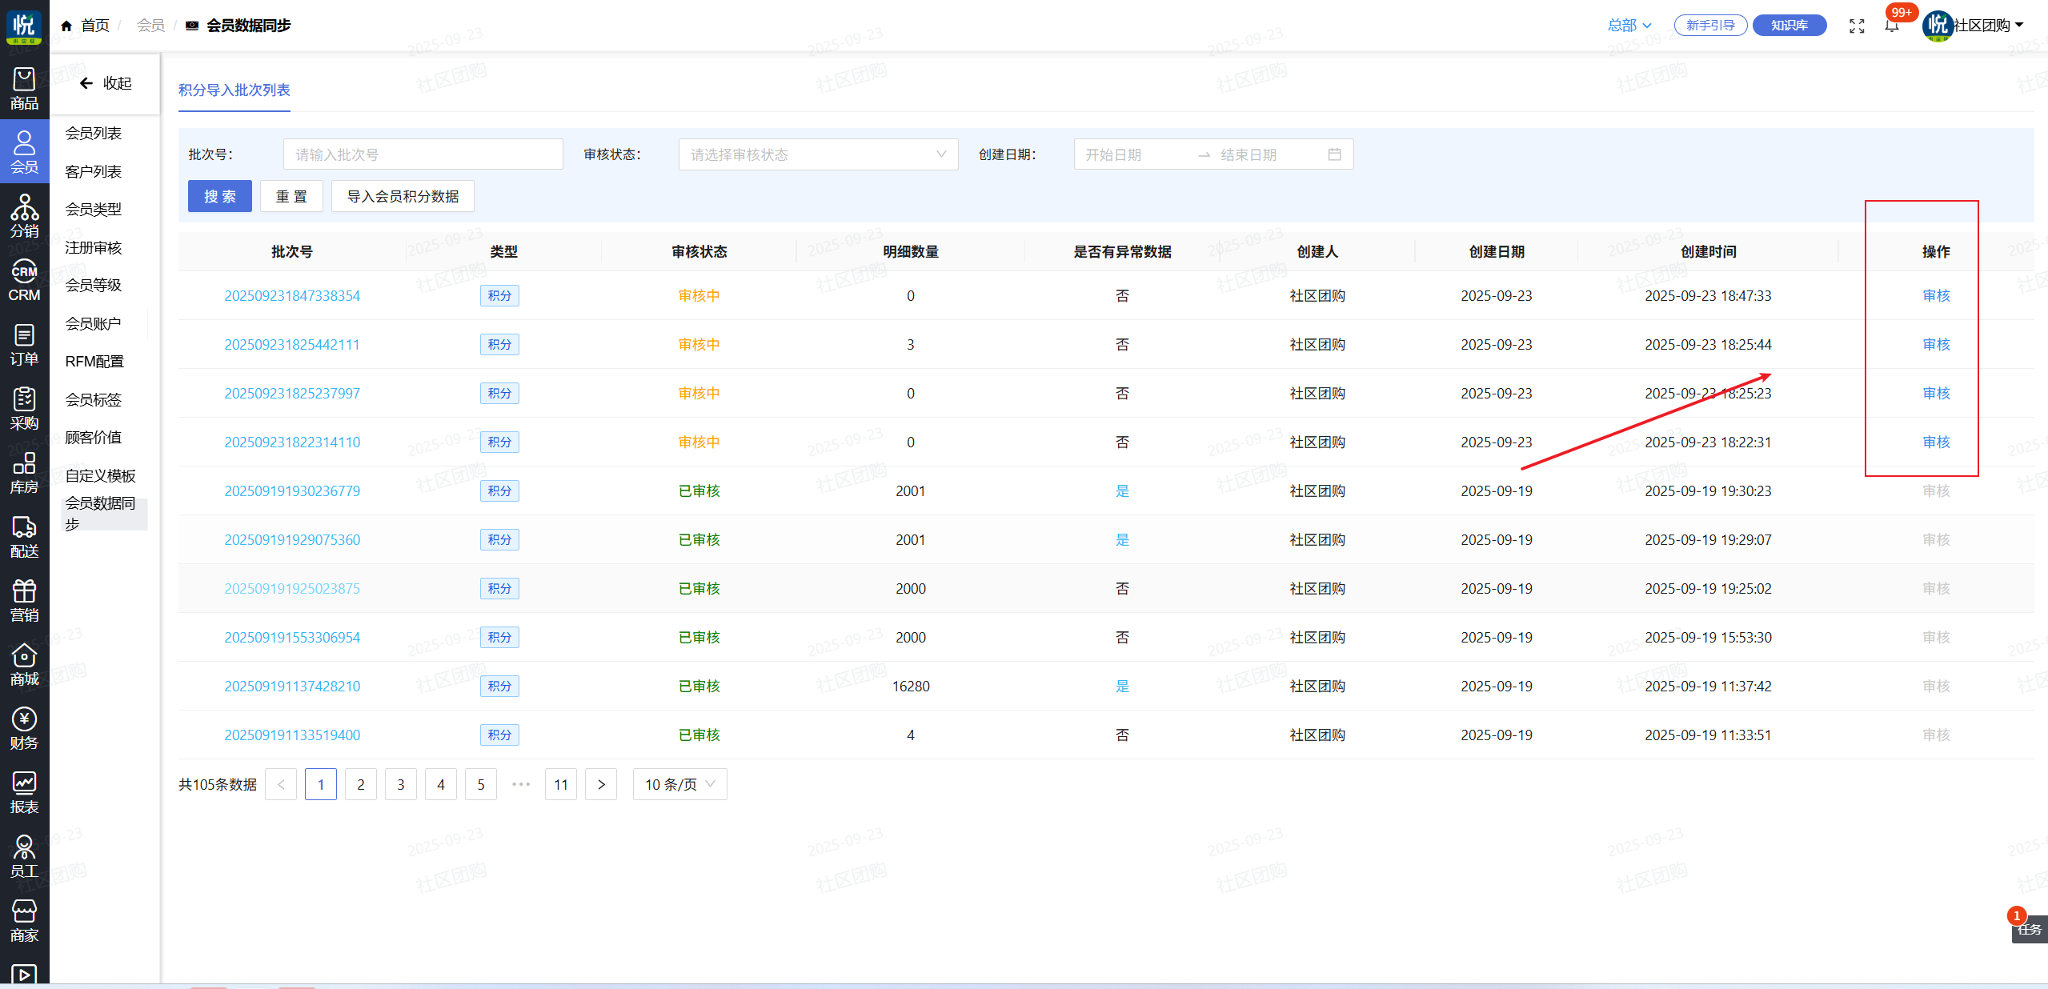
Task: Click the notification bell icon
Action: click(1892, 26)
